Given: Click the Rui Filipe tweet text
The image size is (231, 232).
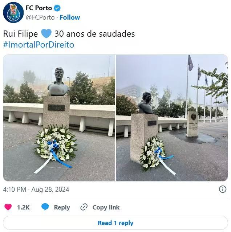Looking at the screenshot, I should [21, 34].
